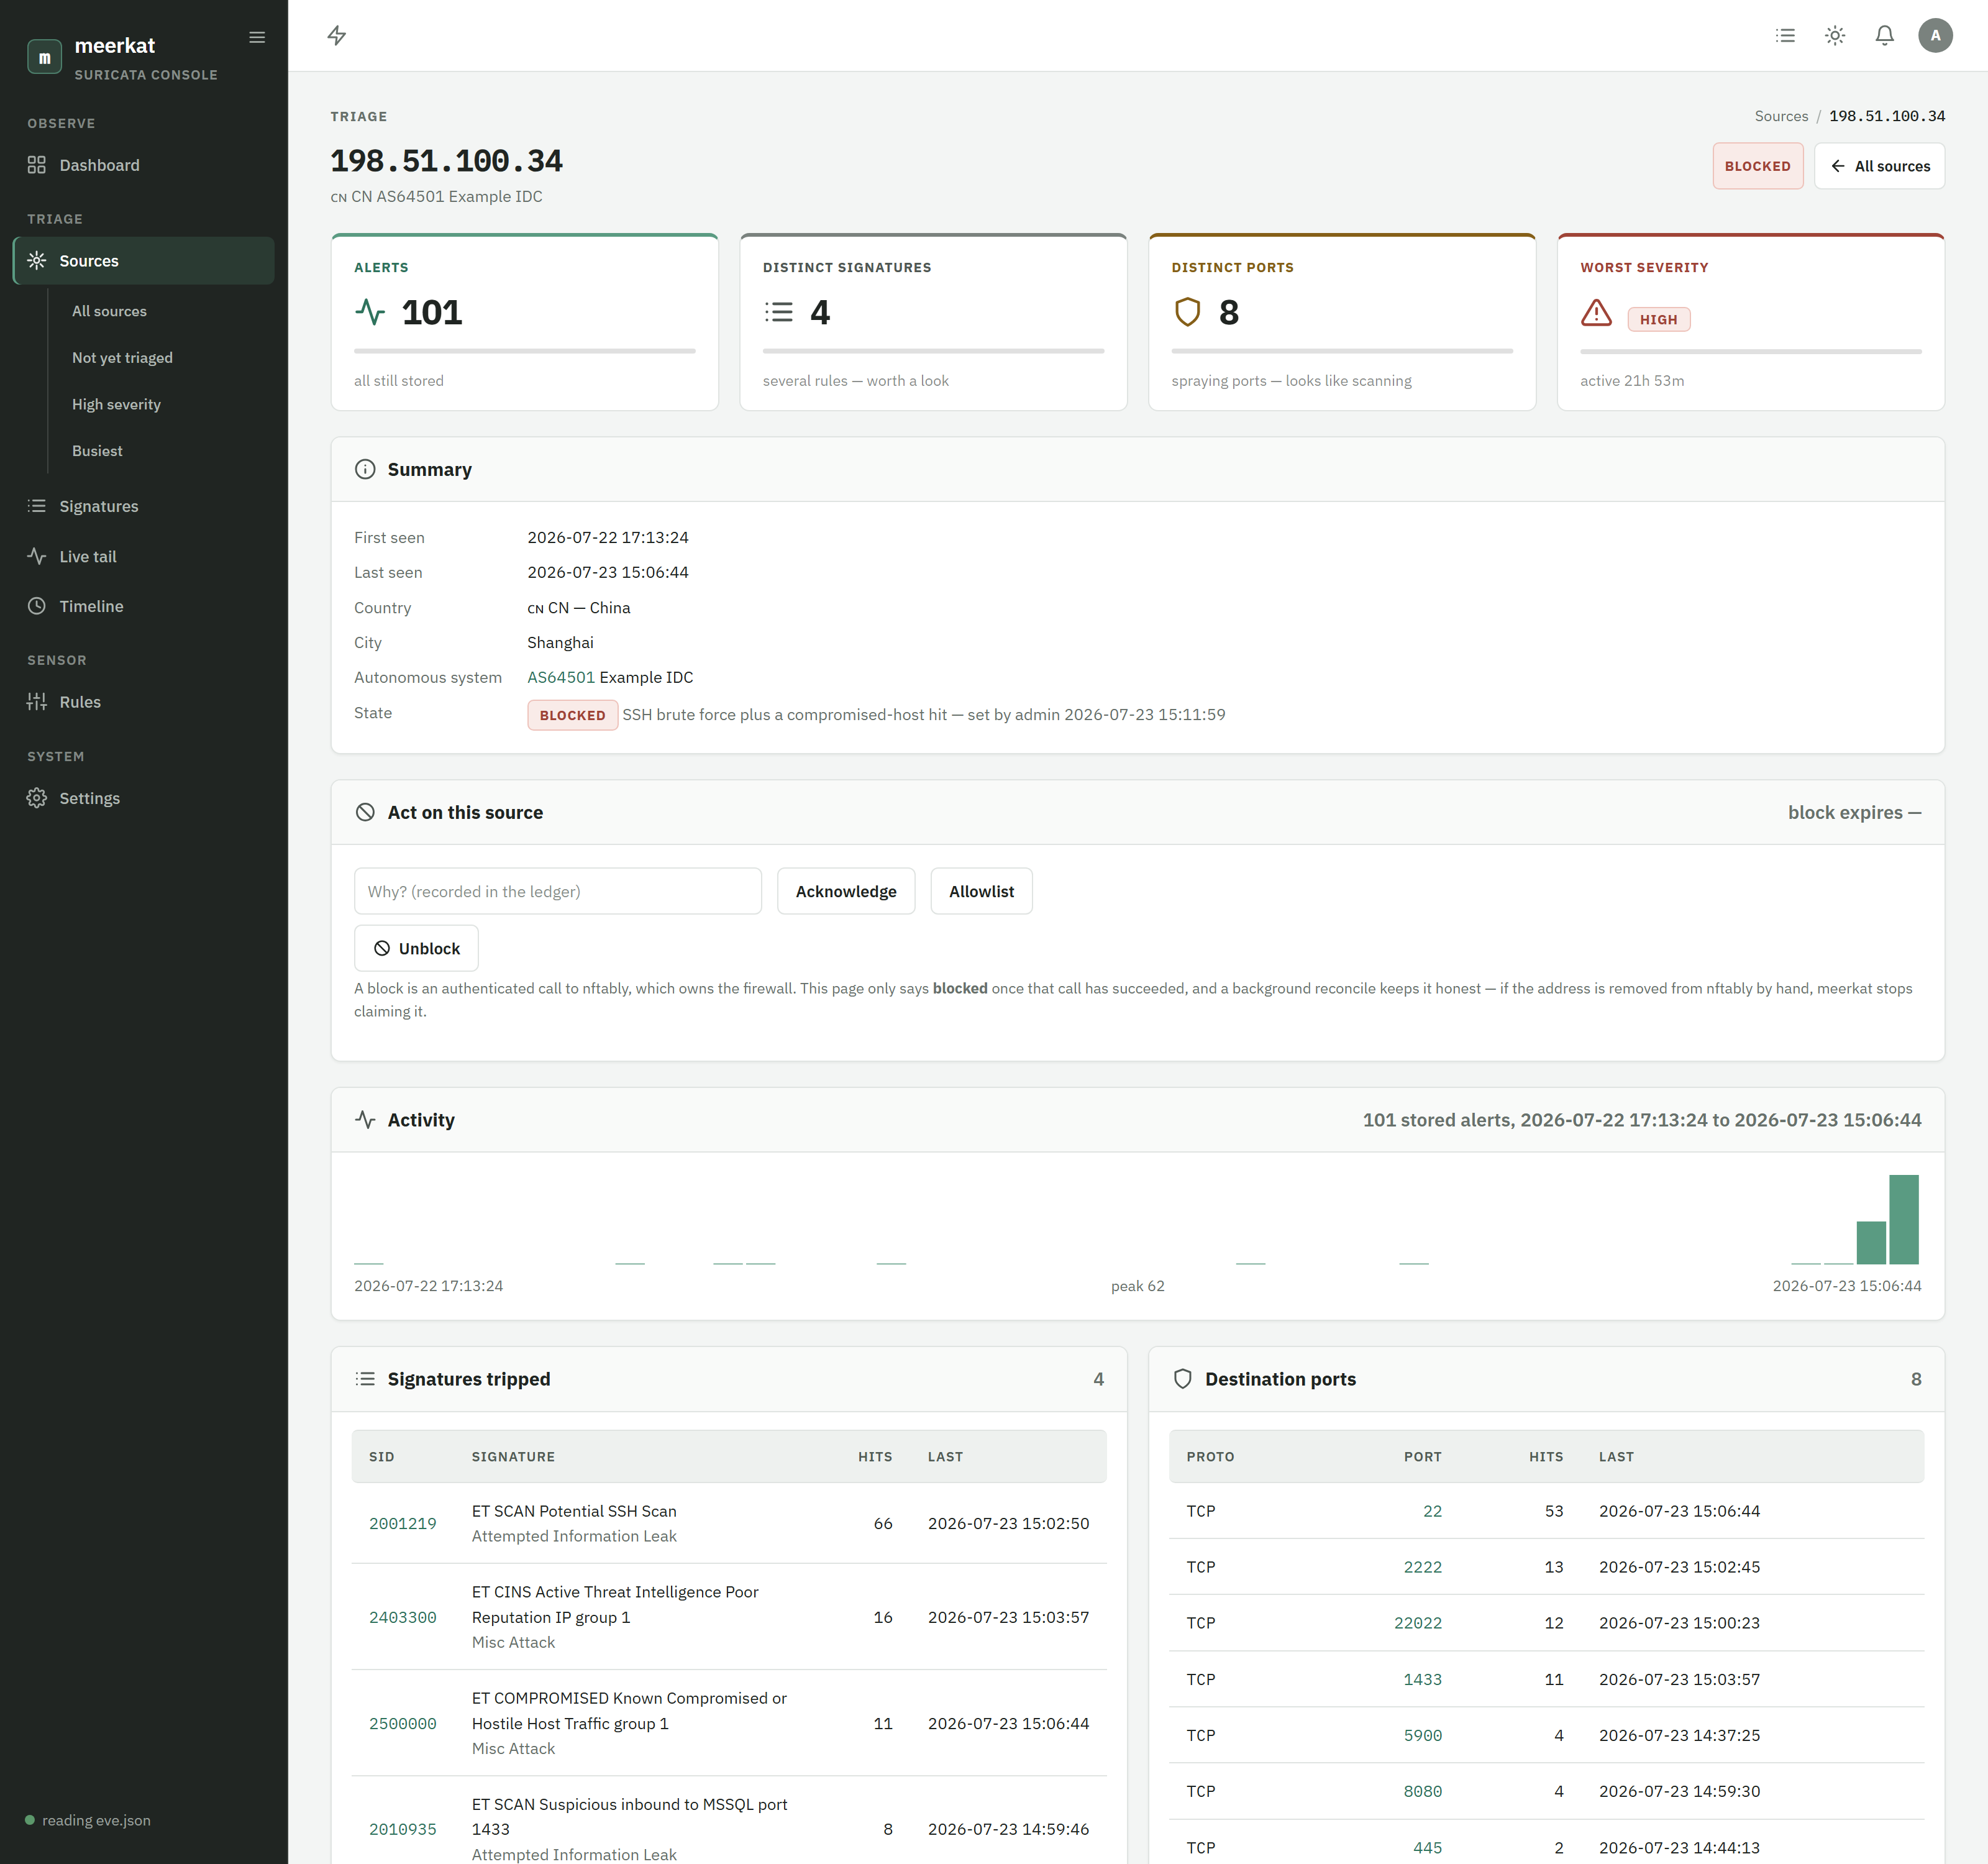Click the Sources breadcrumb link
This screenshot has width=1988, height=1864.
(1781, 116)
